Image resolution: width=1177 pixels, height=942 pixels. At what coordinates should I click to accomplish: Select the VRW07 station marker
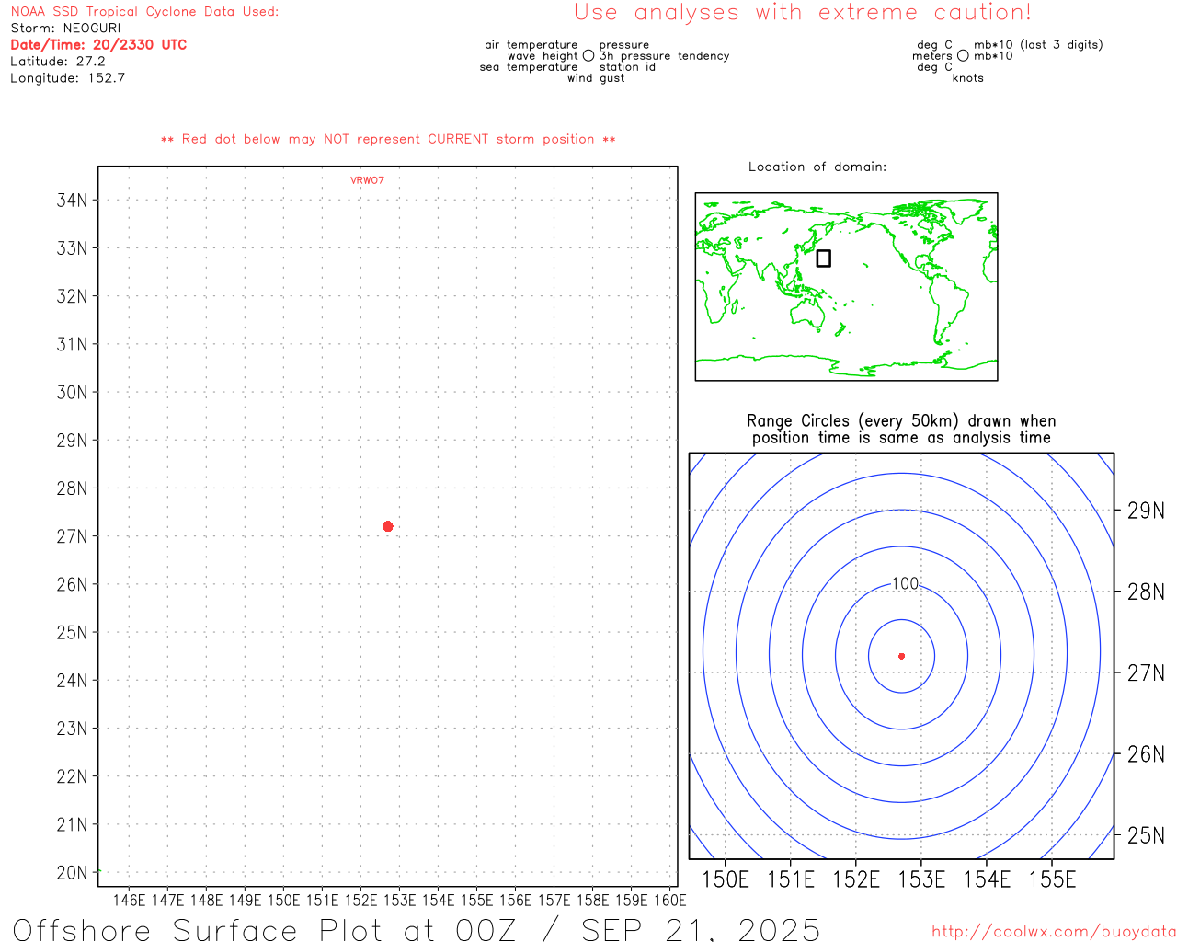click(367, 180)
